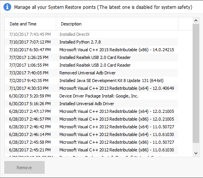The image size is (203, 178).
Task: Select Visual C++ 2012 (x86) 11.0.61030 row
Action: click(x=91, y=150)
